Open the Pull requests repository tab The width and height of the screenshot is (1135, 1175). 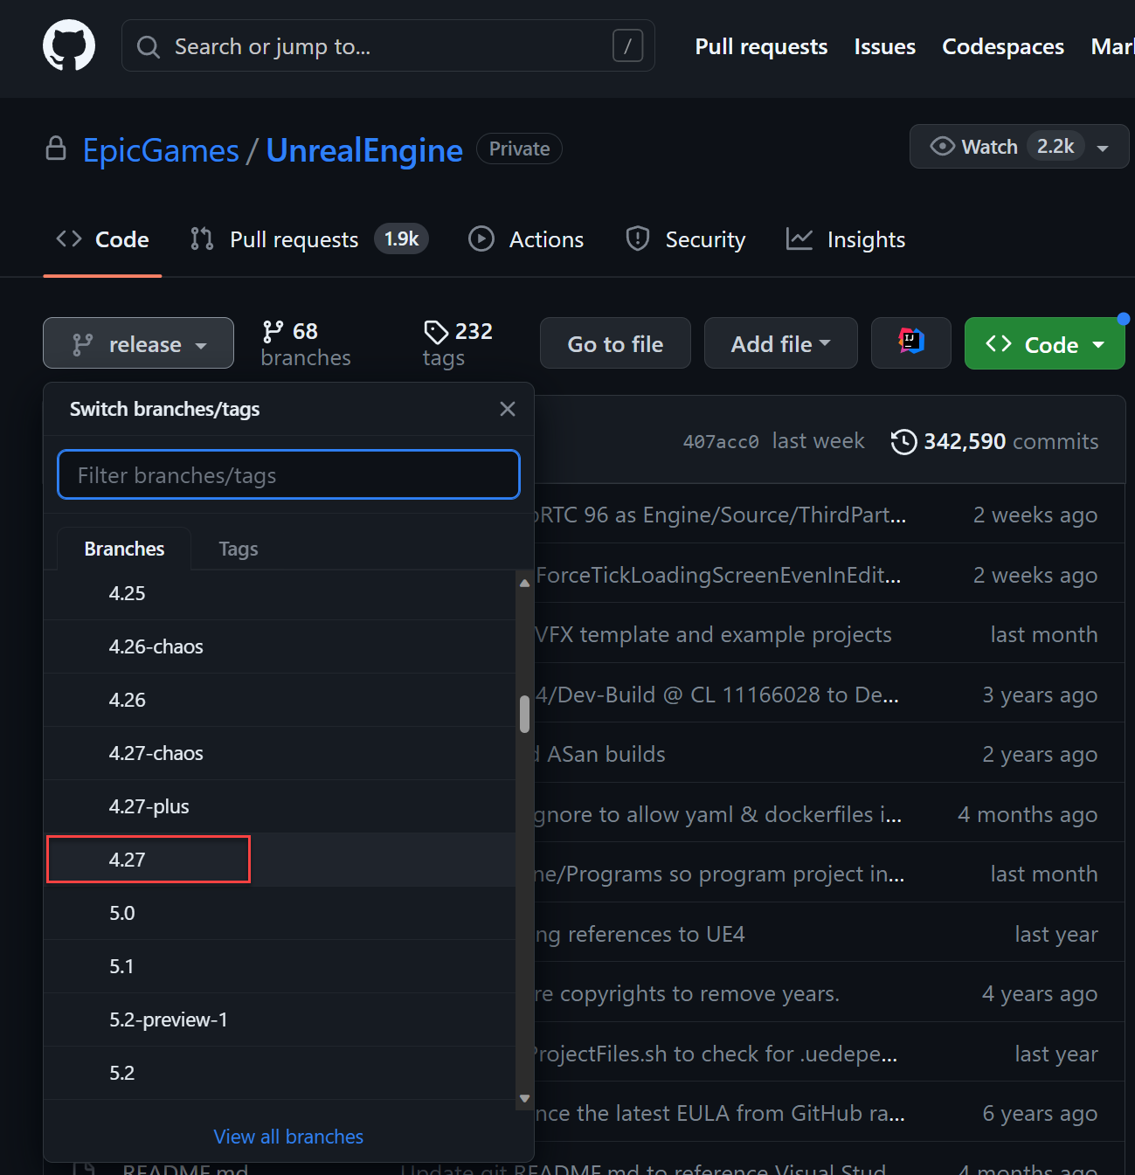click(309, 239)
